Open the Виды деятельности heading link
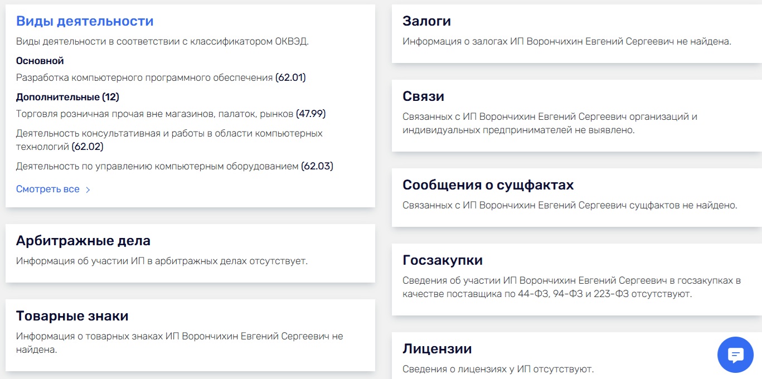 pos(85,21)
